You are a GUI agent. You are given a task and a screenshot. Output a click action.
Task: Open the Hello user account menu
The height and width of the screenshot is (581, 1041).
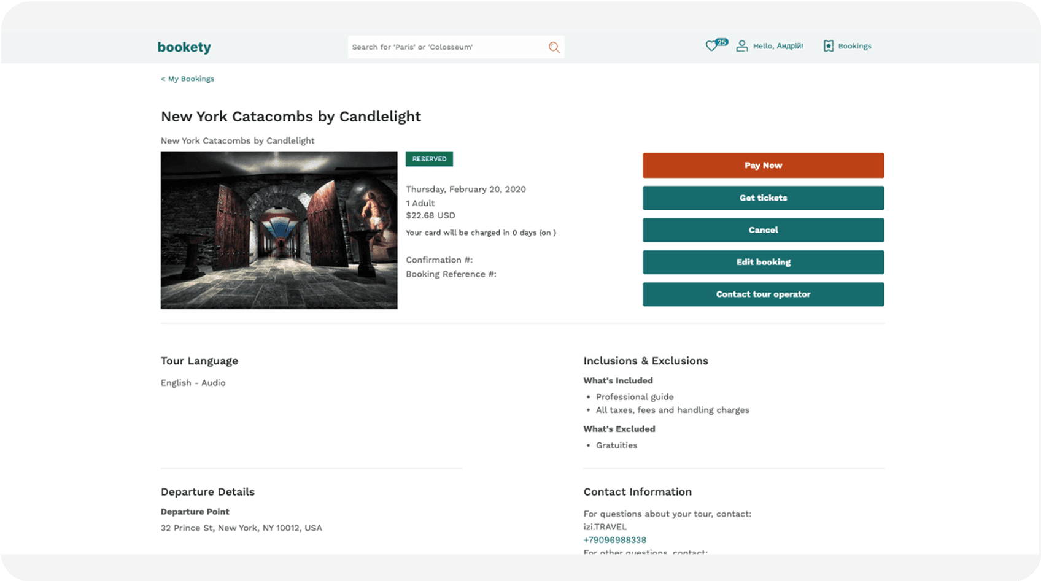778,46
